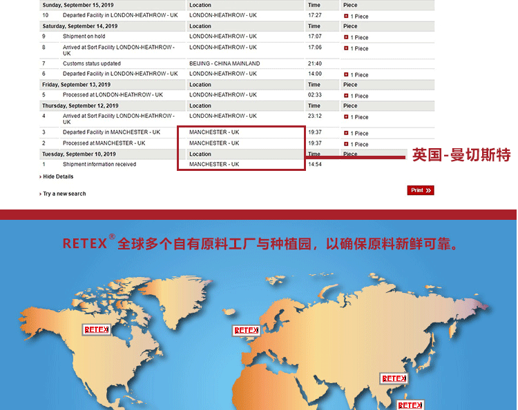Viewport: 518px width, 410px height.
Task: Click the 17:07 time value
Action: 315,37
